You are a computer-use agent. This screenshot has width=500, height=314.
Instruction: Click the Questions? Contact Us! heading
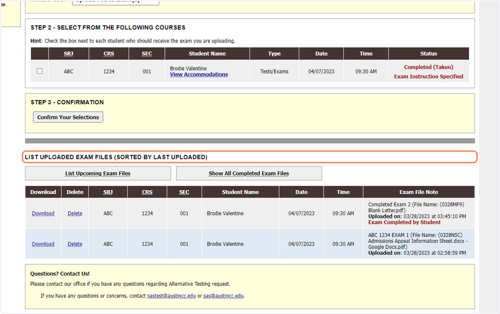pos(60,274)
